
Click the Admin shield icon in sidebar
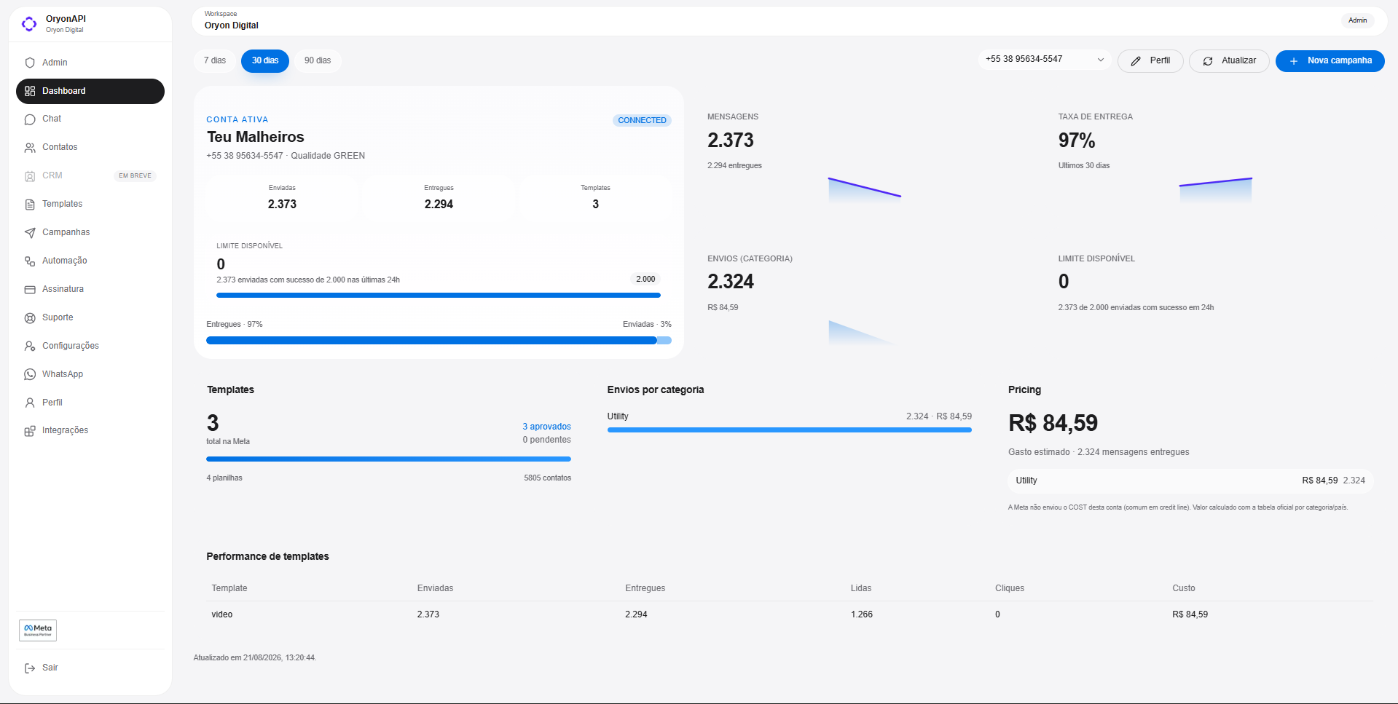point(30,63)
